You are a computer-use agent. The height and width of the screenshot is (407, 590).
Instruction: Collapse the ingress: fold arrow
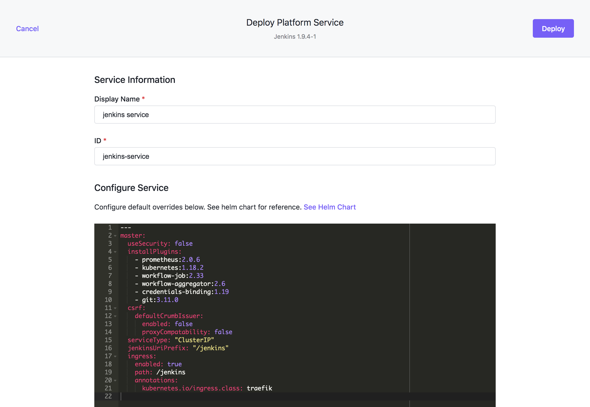115,357
